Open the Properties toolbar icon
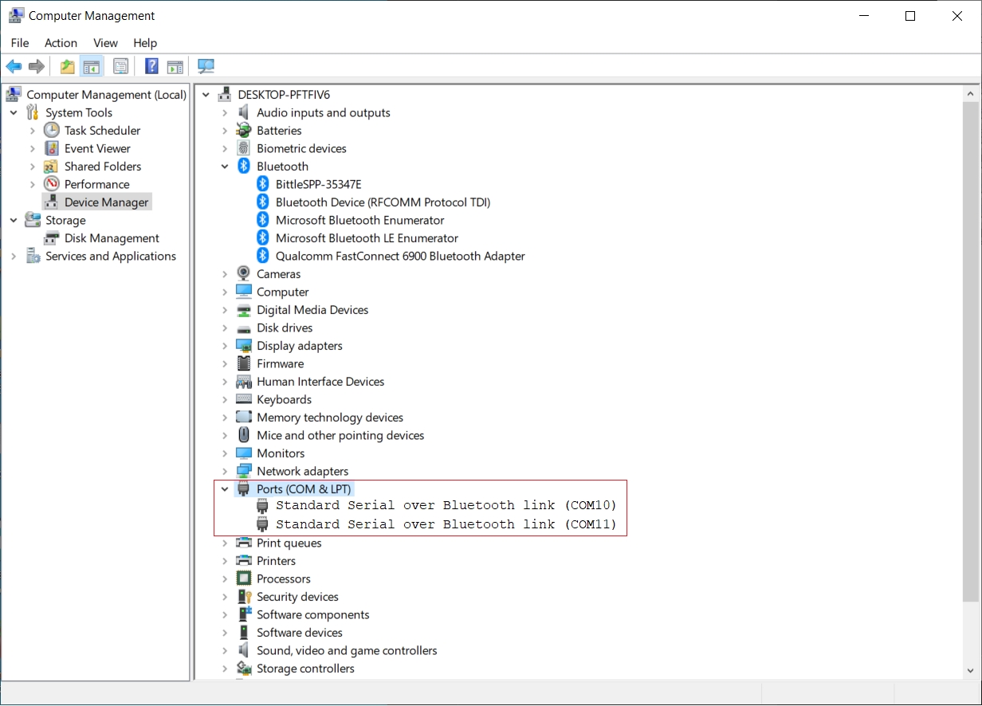982x706 pixels. [x=120, y=66]
